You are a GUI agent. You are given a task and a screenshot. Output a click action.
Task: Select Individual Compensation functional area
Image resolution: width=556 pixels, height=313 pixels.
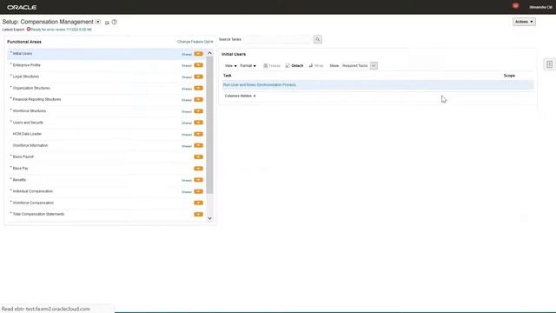pos(33,191)
